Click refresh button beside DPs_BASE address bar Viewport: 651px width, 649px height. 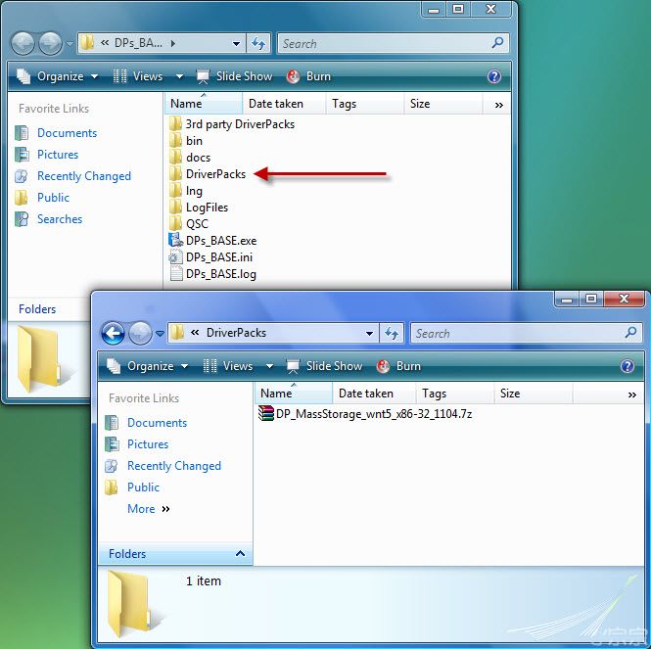point(258,43)
